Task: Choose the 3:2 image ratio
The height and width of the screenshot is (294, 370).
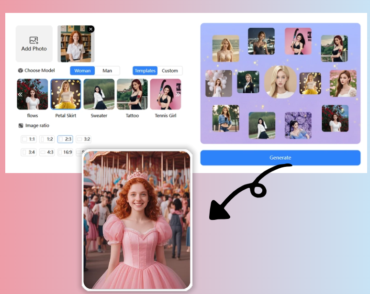Action: [x=84, y=139]
